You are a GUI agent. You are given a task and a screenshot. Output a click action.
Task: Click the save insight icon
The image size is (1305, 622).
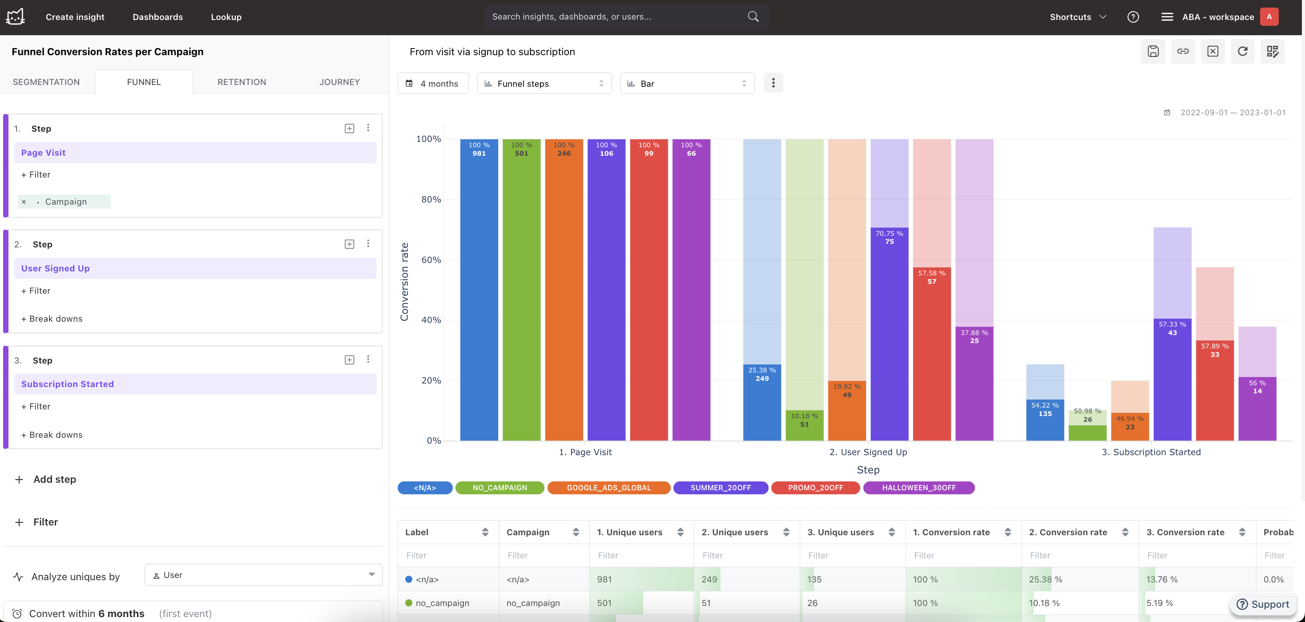pos(1153,51)
